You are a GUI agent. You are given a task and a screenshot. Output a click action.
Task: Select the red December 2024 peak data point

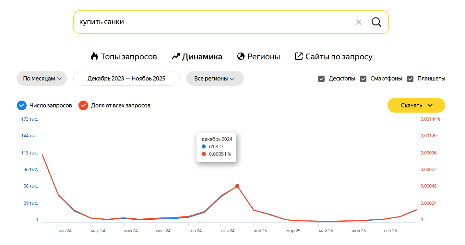[237, 186]
